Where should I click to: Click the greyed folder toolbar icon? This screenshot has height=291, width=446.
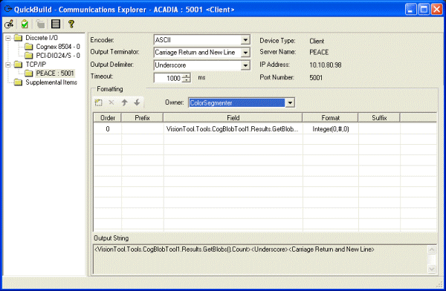[x=40, y=24]
